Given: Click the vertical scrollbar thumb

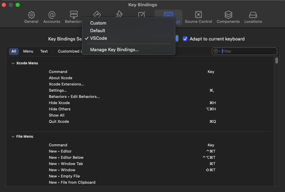Looking at the screenshot, I should click(x=276, y=61).
